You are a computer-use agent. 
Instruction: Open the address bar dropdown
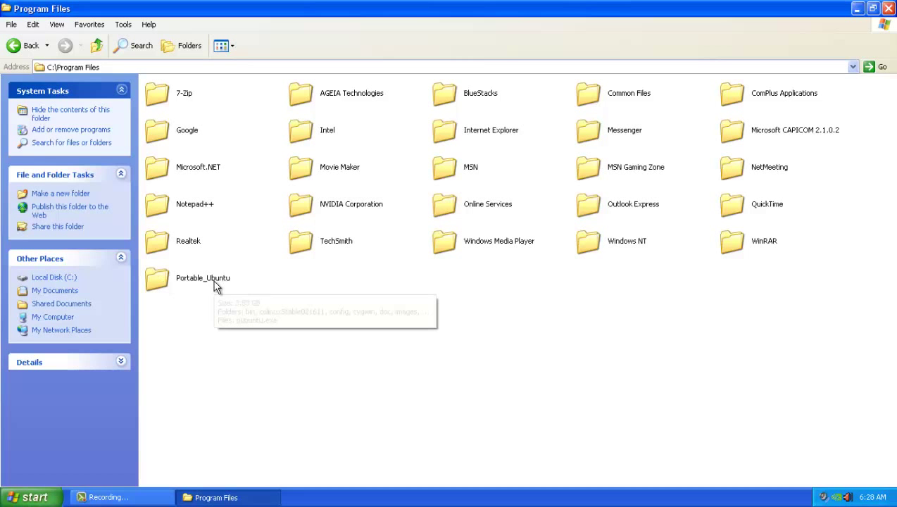click(x=853, y=66)
